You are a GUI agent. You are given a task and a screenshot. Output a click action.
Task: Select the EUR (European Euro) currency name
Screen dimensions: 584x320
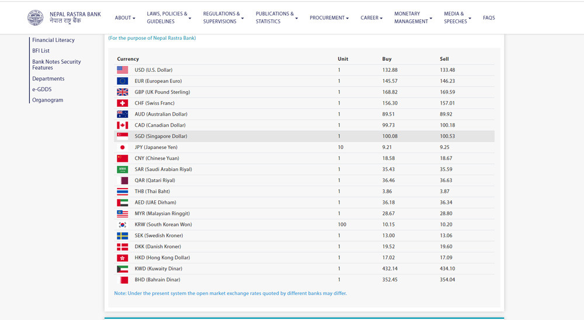pyautogui.click(x=158, y=81)
